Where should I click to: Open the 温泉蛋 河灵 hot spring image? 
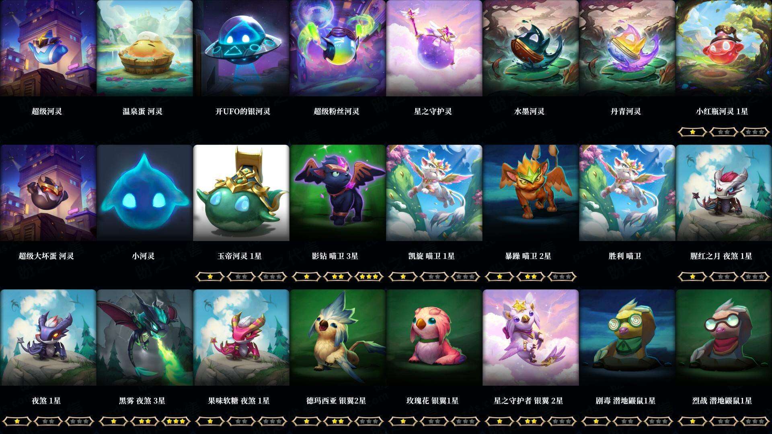click(145, 48)
